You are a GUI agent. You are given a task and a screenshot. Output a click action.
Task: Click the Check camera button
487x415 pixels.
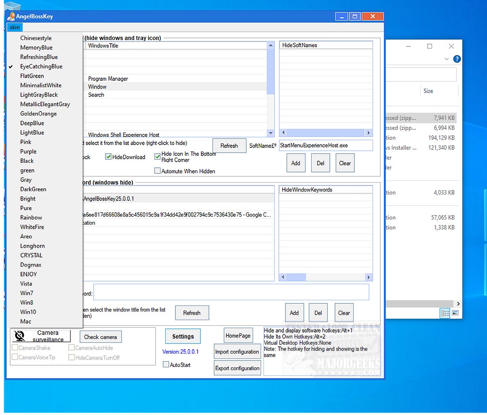pos(100,337)
